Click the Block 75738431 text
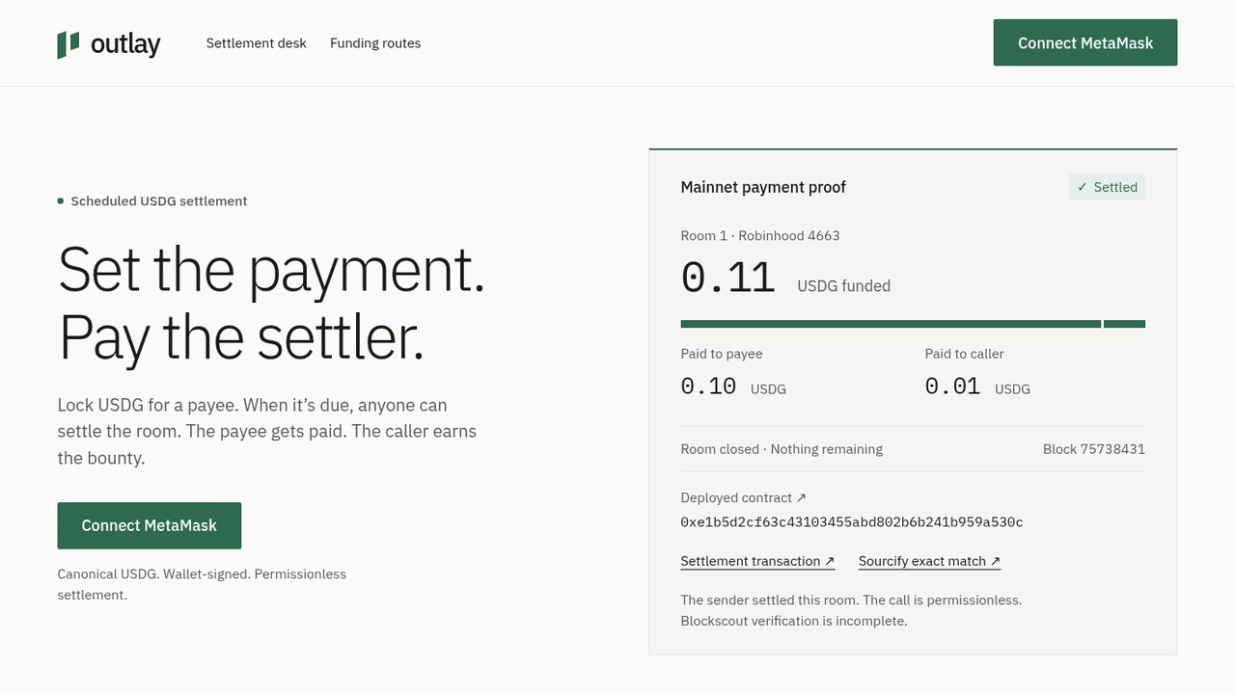Screen dimensions: 1235x694 tap(1094, 449)
